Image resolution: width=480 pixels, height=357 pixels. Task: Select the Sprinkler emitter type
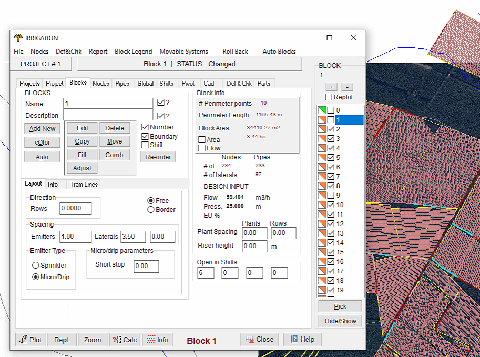point(36,266)
